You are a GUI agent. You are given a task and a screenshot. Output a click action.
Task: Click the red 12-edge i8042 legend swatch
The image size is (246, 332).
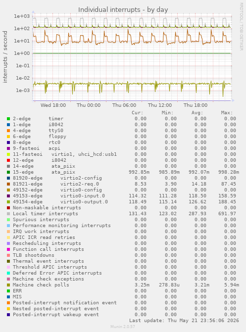click(x=8, y=160)
